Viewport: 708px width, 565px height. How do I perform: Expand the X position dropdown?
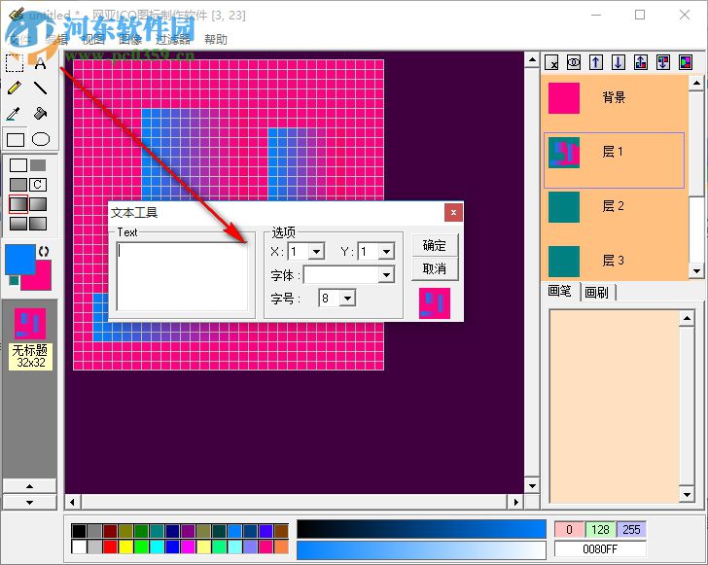[x=316, y=252]
